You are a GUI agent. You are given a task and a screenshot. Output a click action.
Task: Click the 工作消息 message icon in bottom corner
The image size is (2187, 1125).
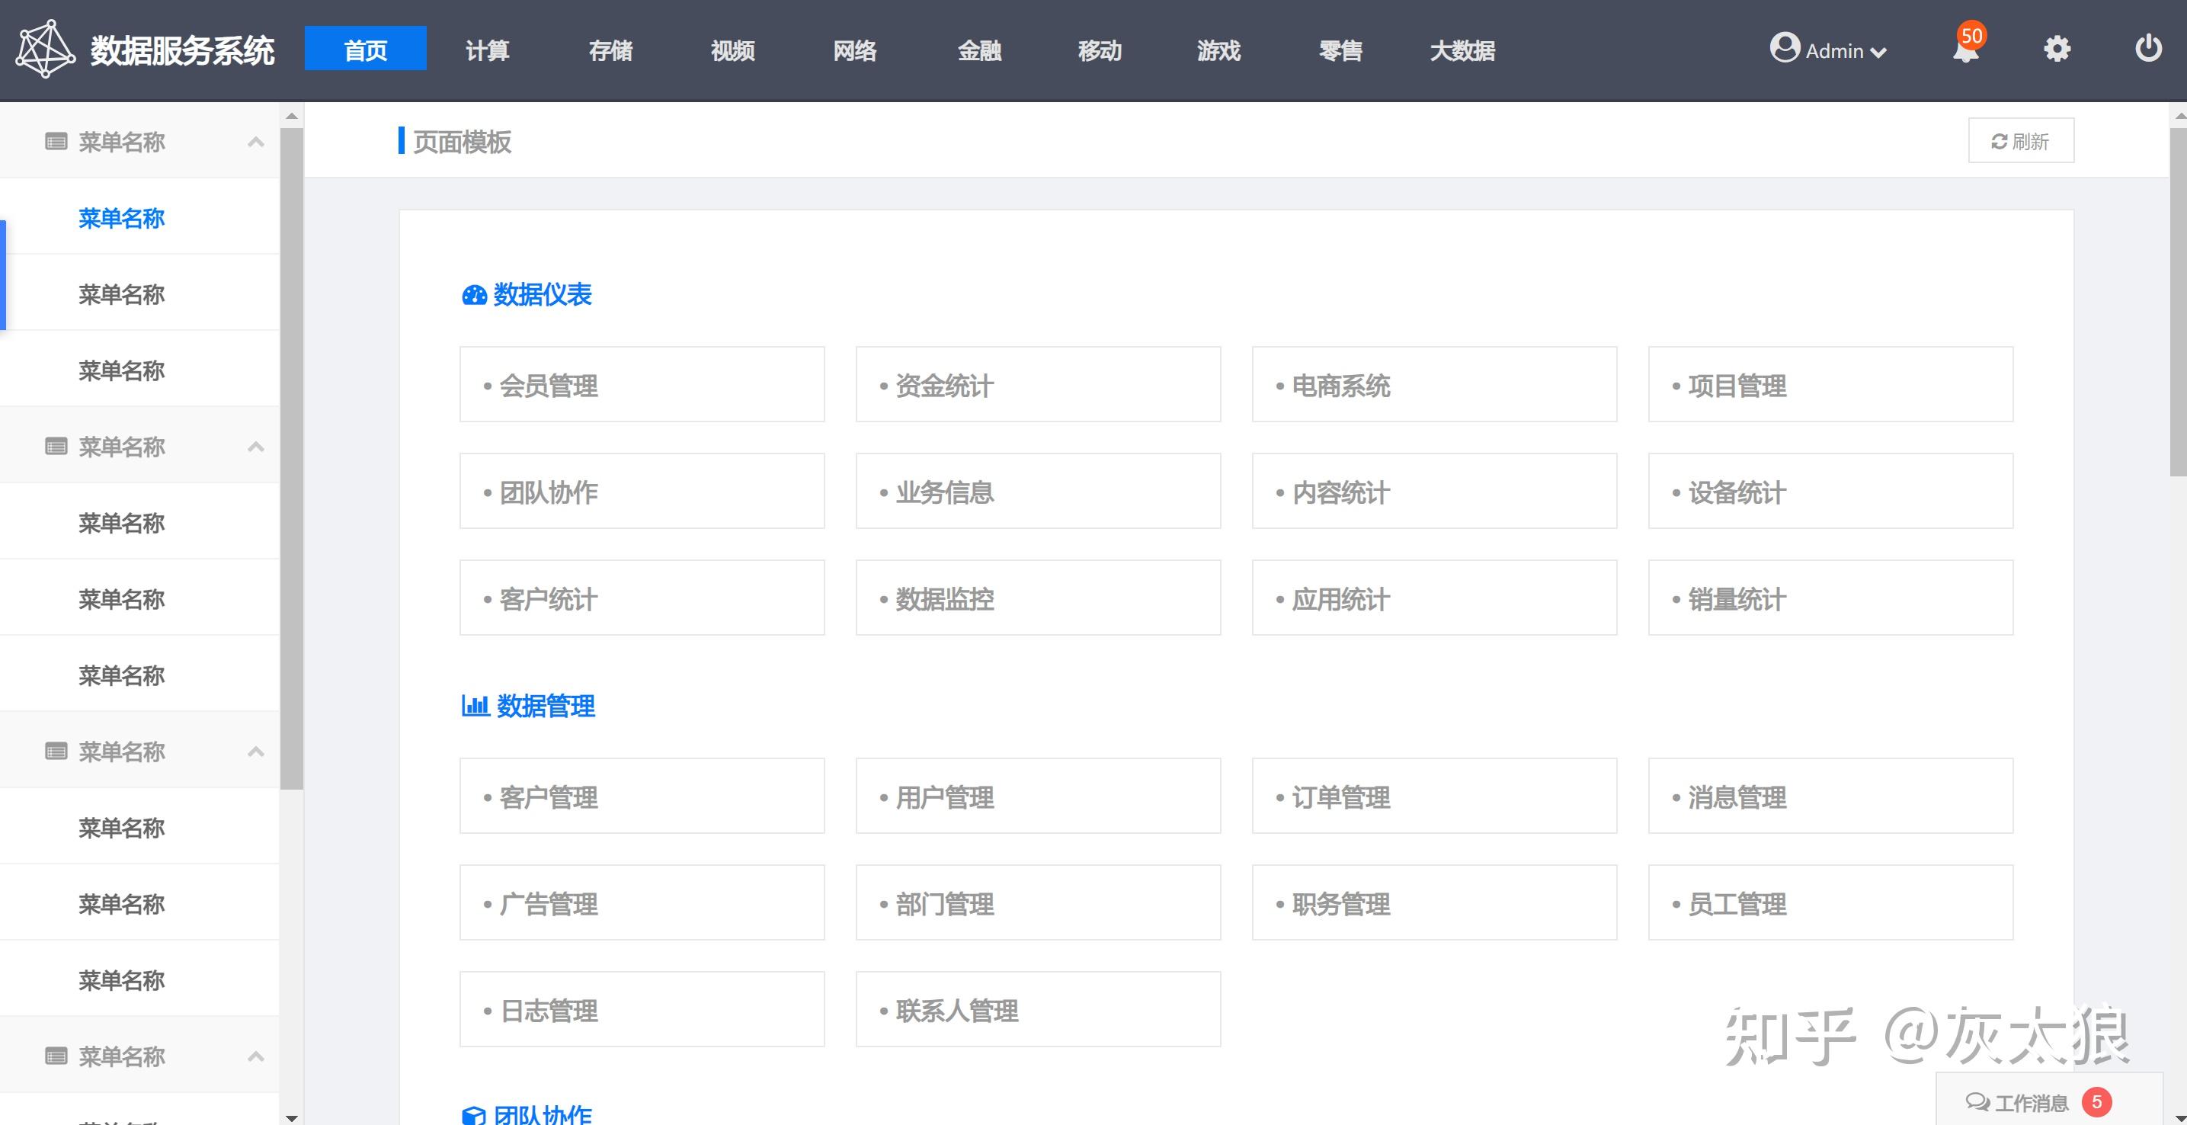[x=1978, y=1101]
